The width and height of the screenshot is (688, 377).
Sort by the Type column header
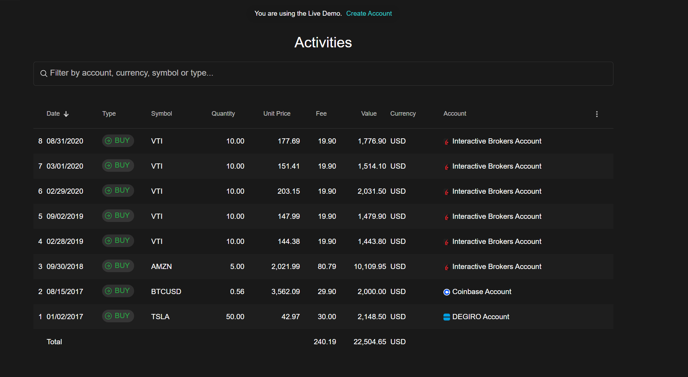(109, 114)
